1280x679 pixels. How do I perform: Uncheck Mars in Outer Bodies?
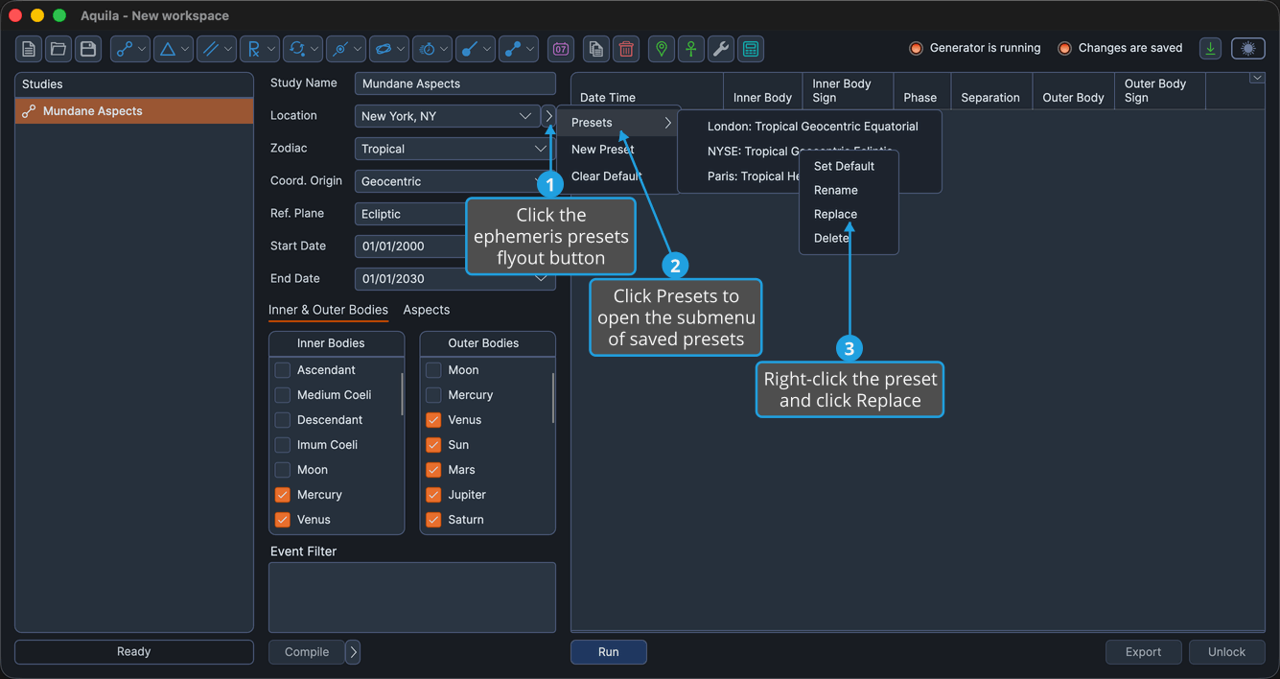[x=433, y=470]
